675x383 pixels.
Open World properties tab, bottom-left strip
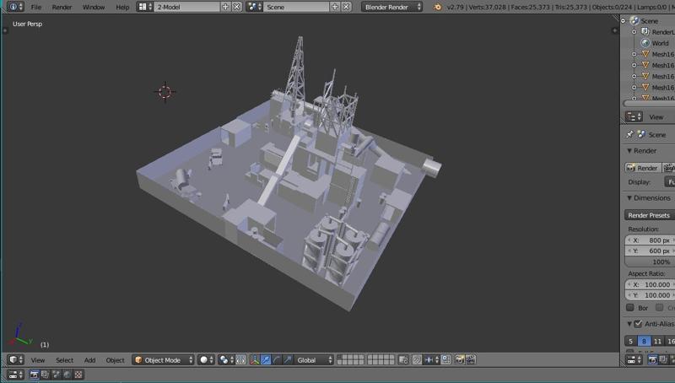(67, 375)
